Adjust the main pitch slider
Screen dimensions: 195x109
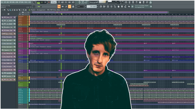(40, 6)
